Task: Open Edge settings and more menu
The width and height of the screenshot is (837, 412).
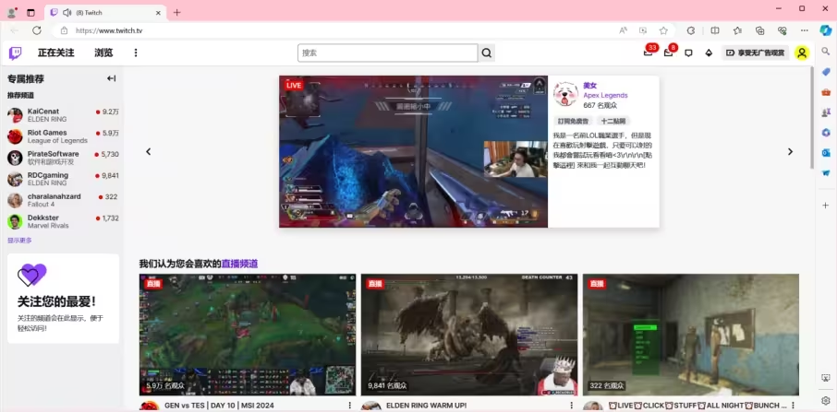Action: (805, 30)
